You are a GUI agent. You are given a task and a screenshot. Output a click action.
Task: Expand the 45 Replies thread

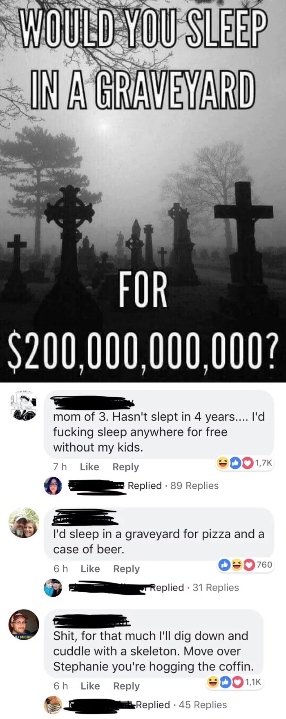(203, 705)
